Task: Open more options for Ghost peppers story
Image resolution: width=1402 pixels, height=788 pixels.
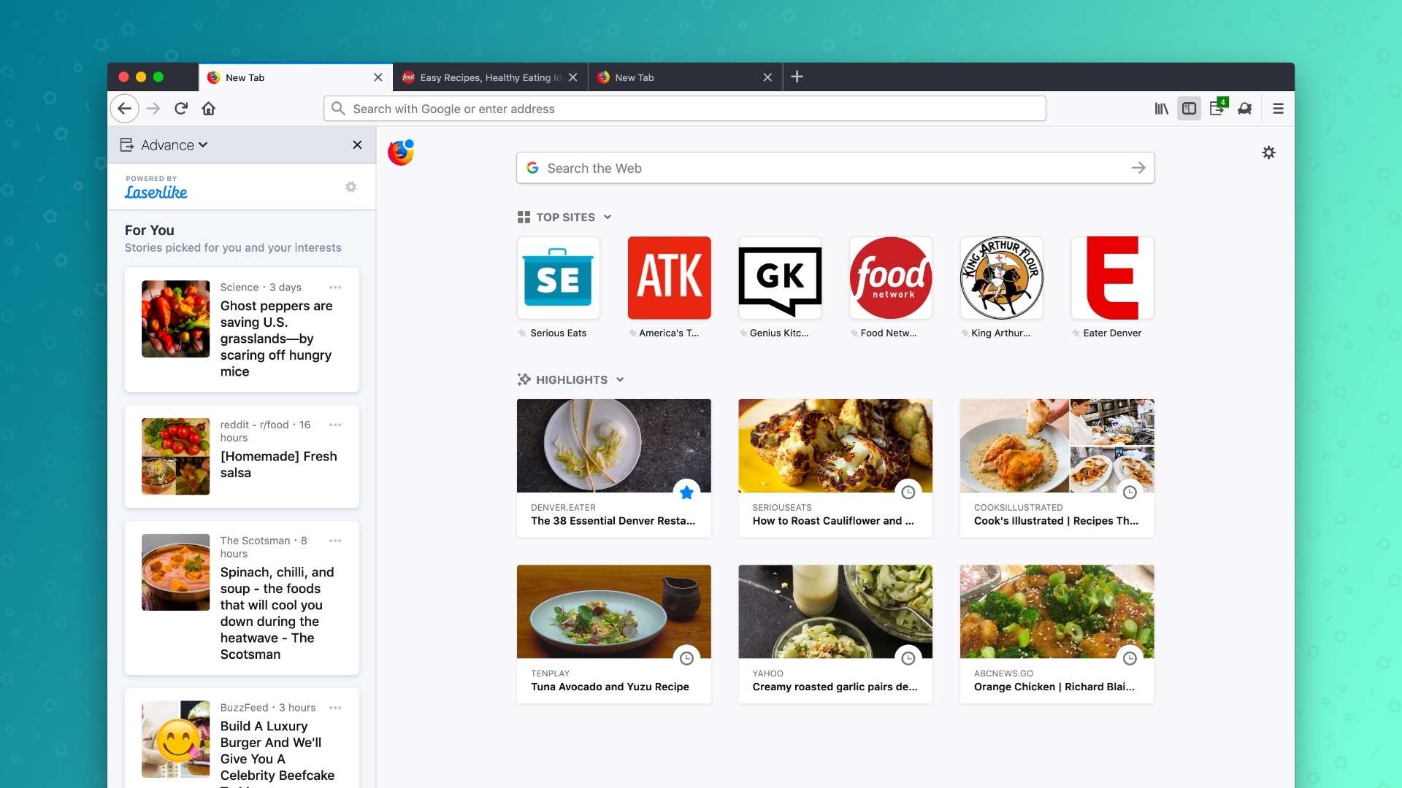Action: pyautogui.click(x=335, y=287)
